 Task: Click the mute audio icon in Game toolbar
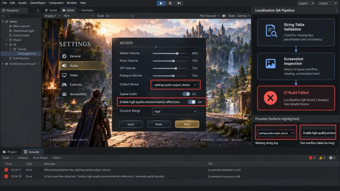[224, 16]
